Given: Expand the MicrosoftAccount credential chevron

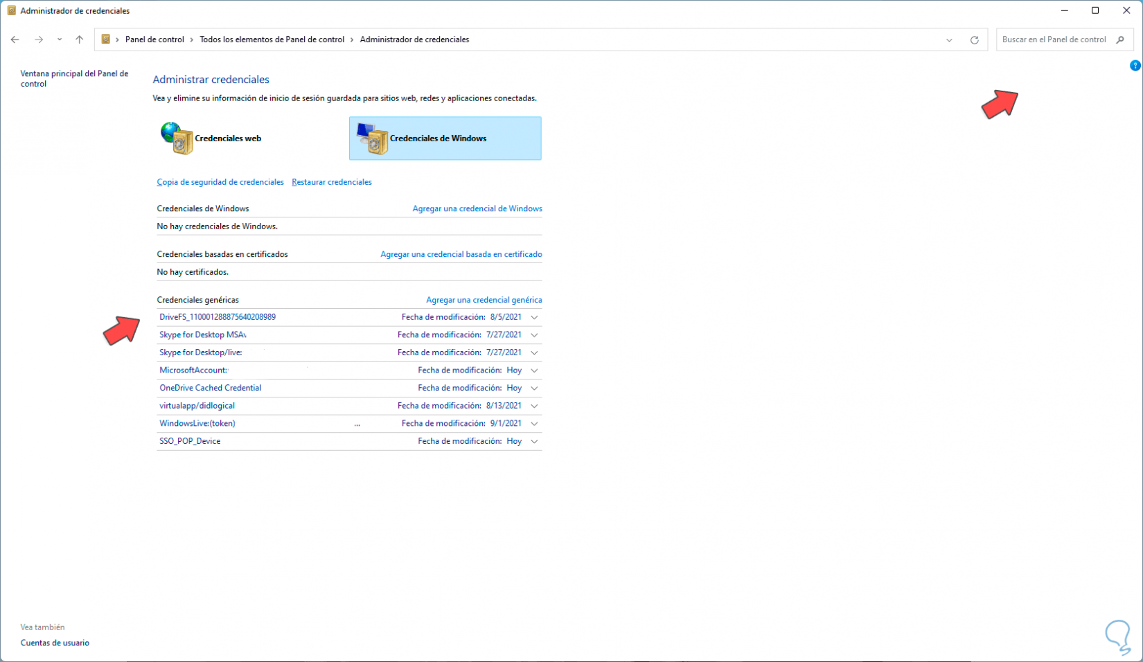Looking at the screenshot, I should point(534,370).
